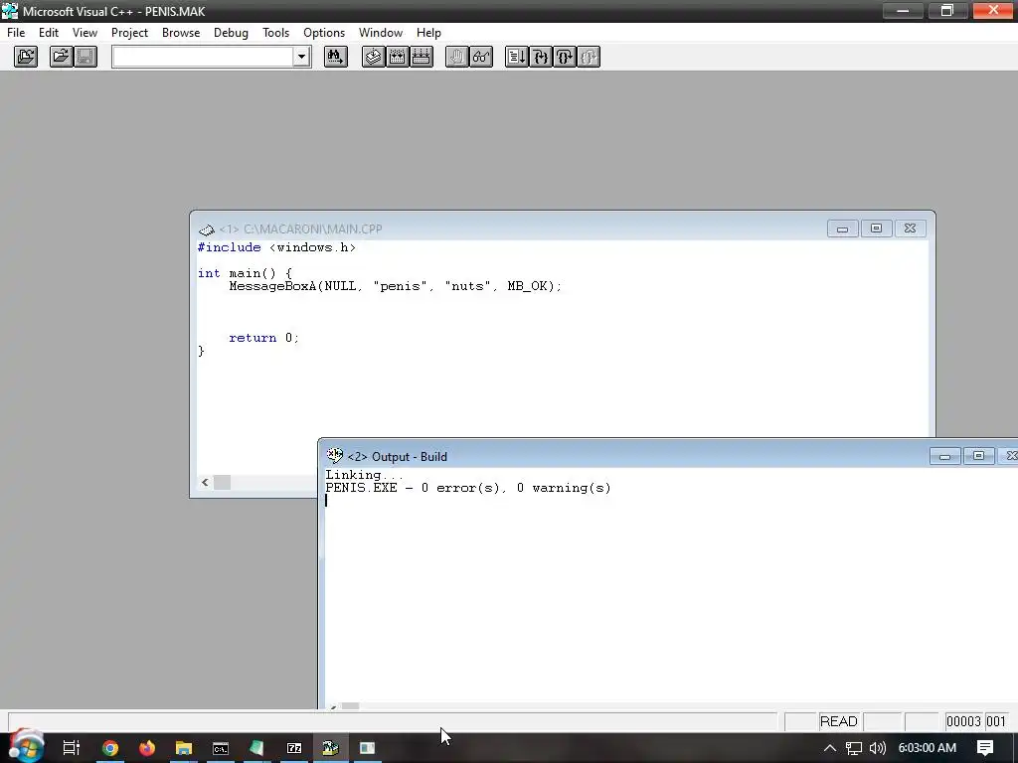The image size is (1018, 763).
Task: Click the 6:03:00 AM taskbar clock
Action: (928, 748)
